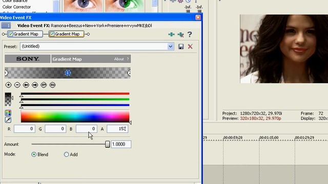The width and height of the screenshot is (328, 184).
Task: Click the G value field
Action: coord(55,129)
